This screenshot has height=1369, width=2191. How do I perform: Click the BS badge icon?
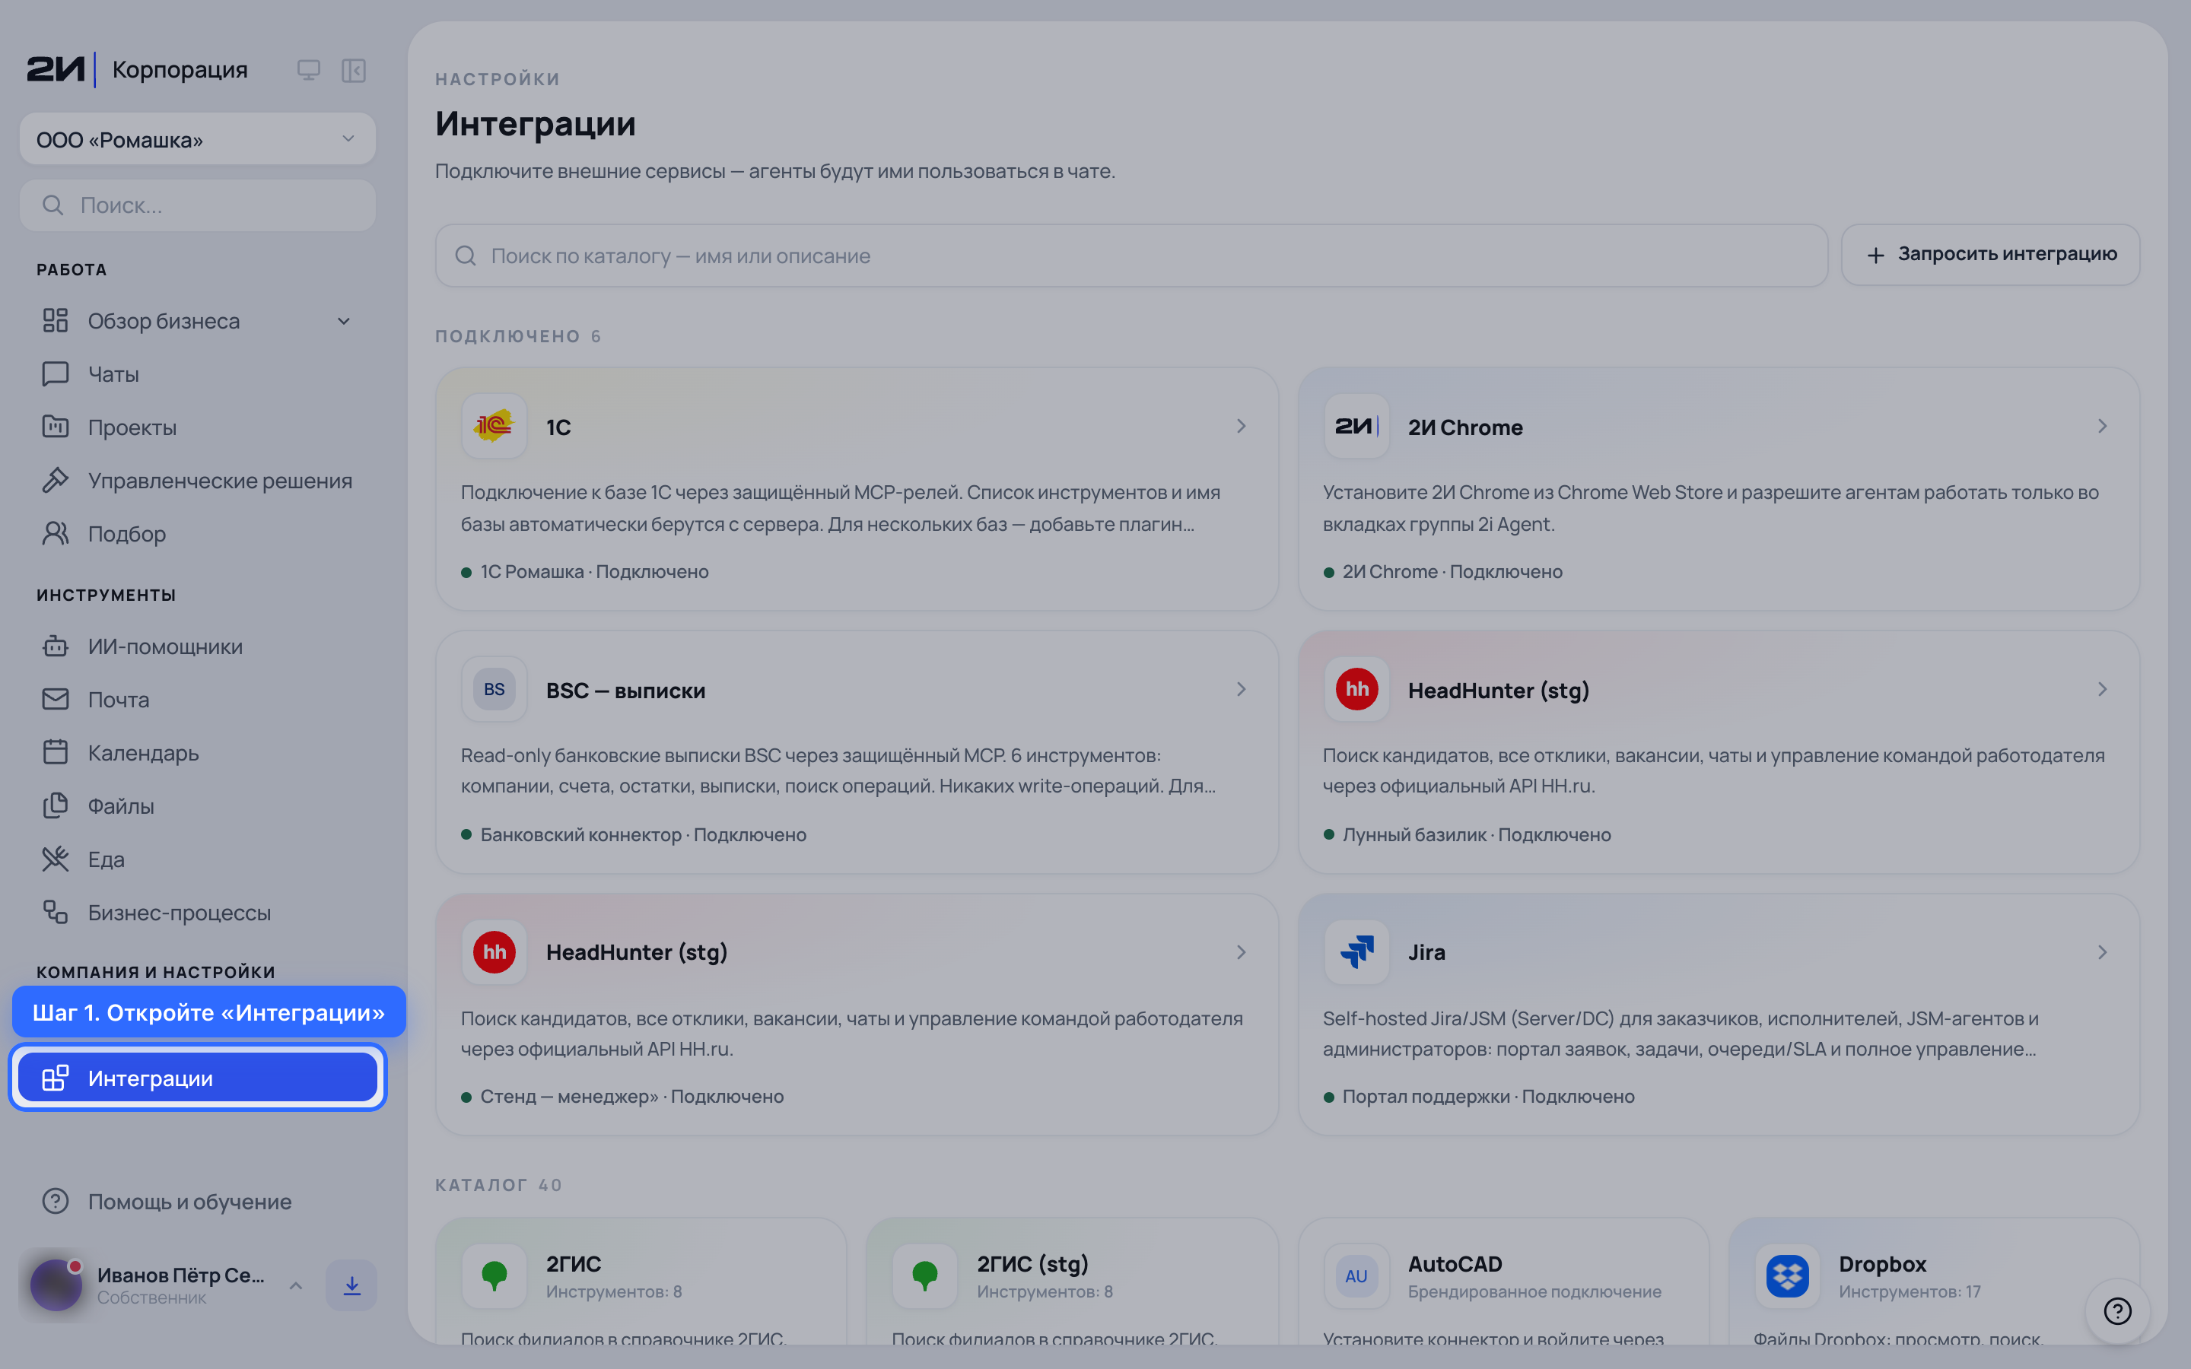(494, 690)
